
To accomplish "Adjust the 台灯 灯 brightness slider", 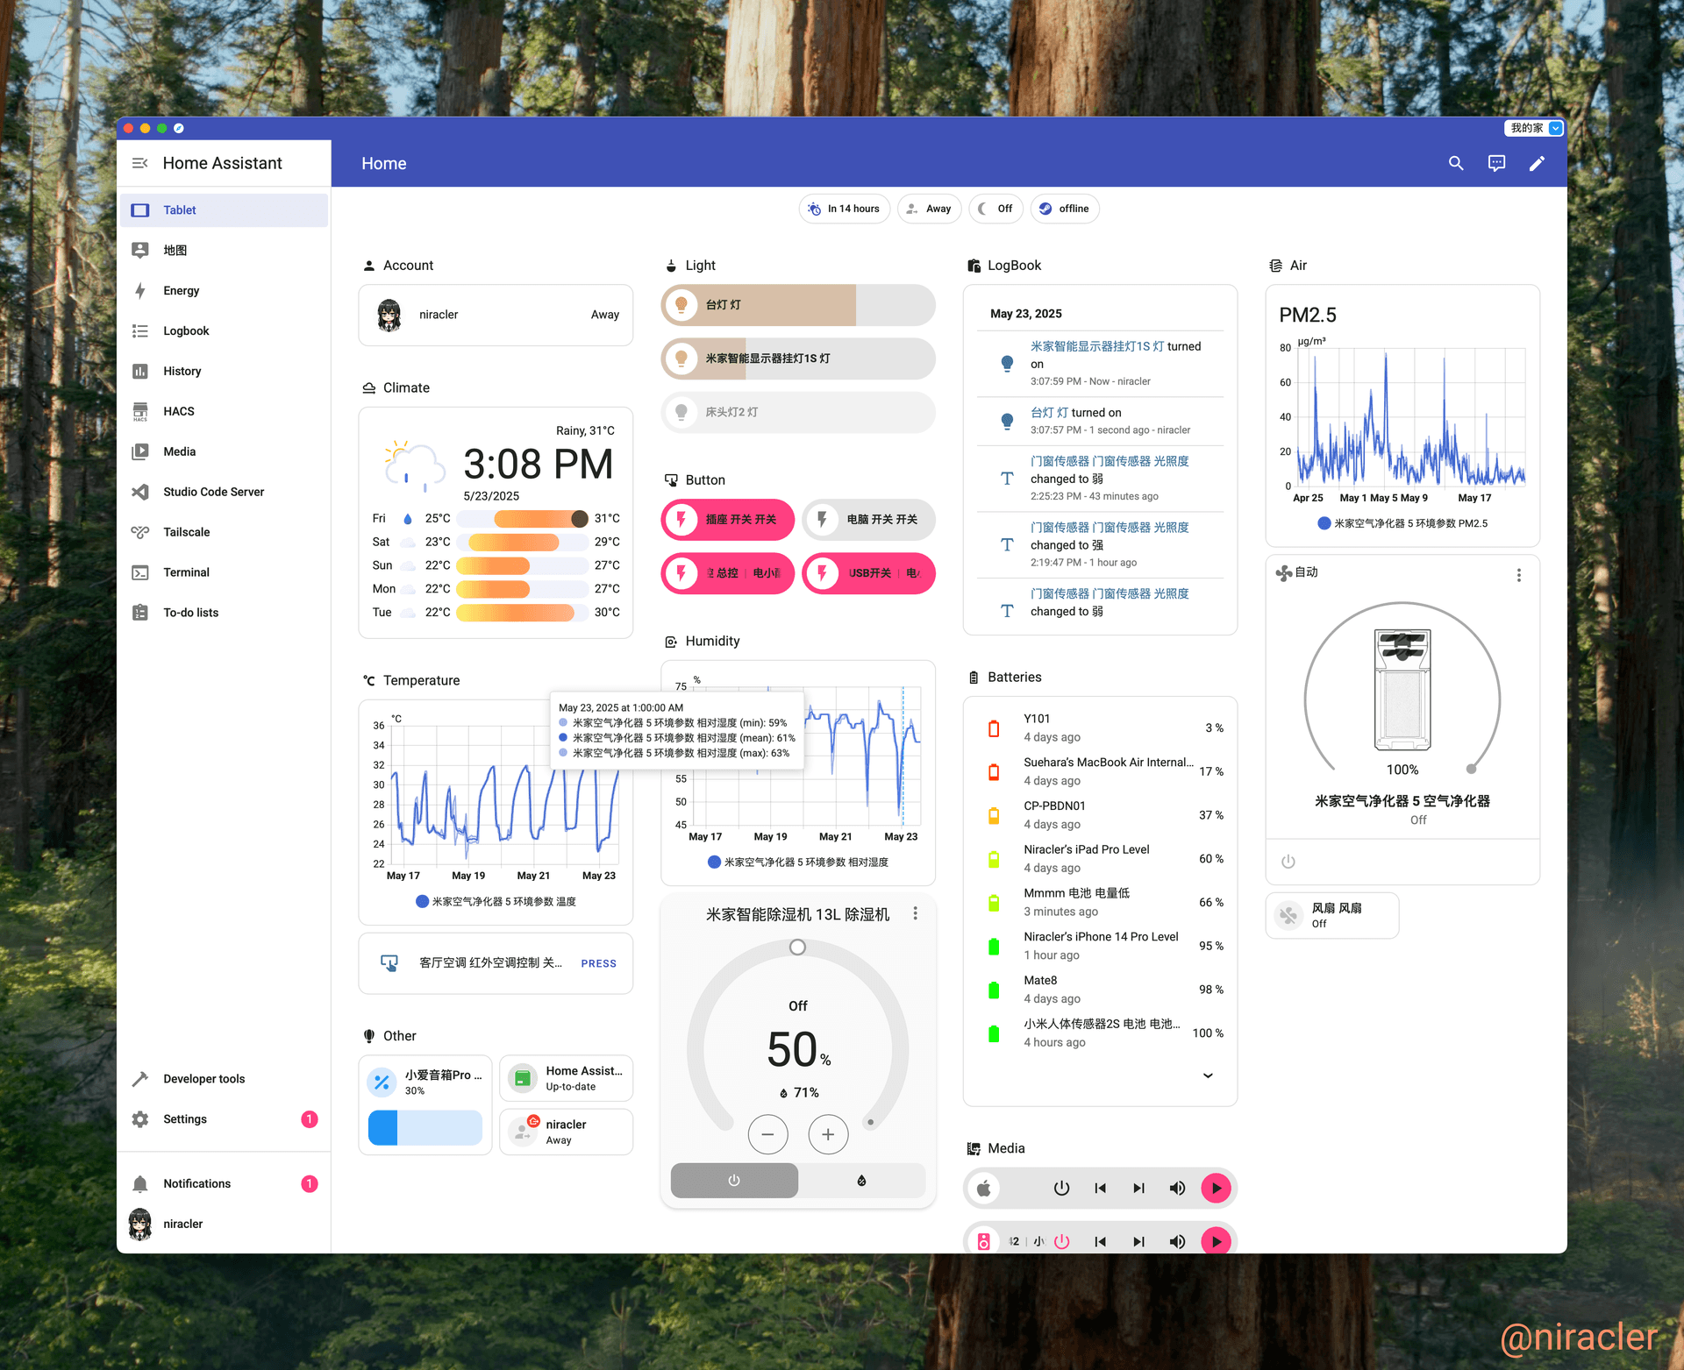I will (x=854, y=305).
